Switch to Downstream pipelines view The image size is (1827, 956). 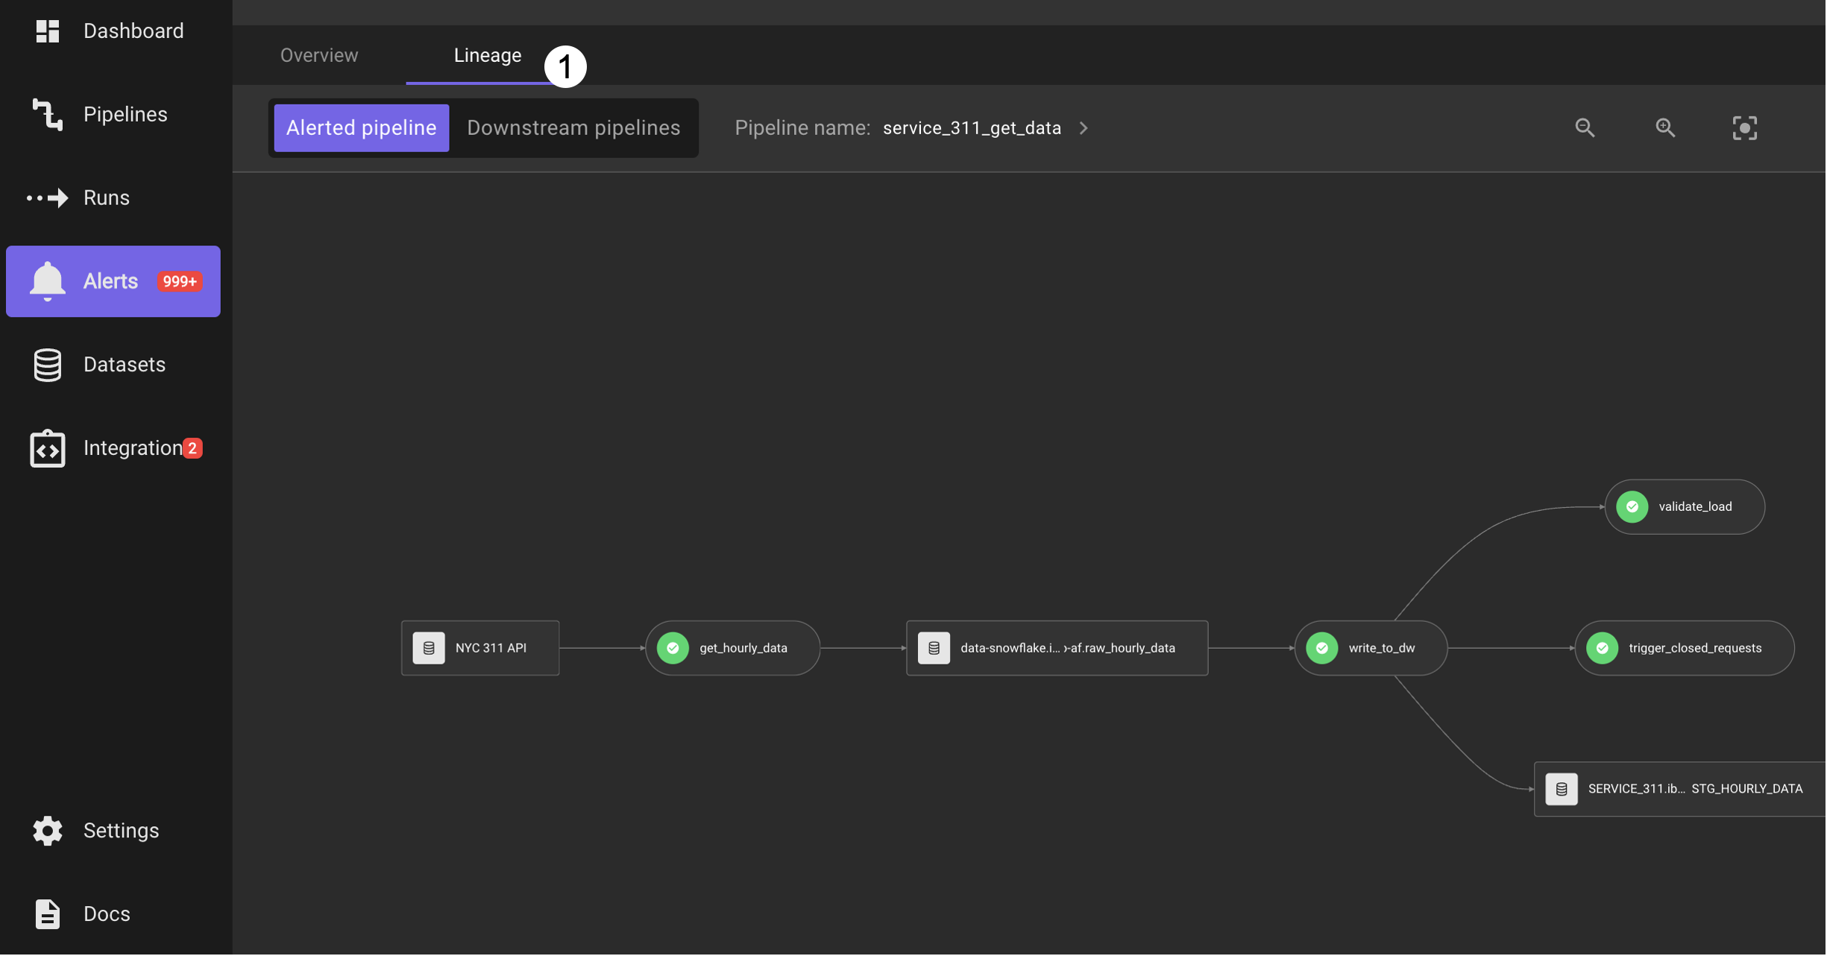pyautogui.click(x=574, y=128)
